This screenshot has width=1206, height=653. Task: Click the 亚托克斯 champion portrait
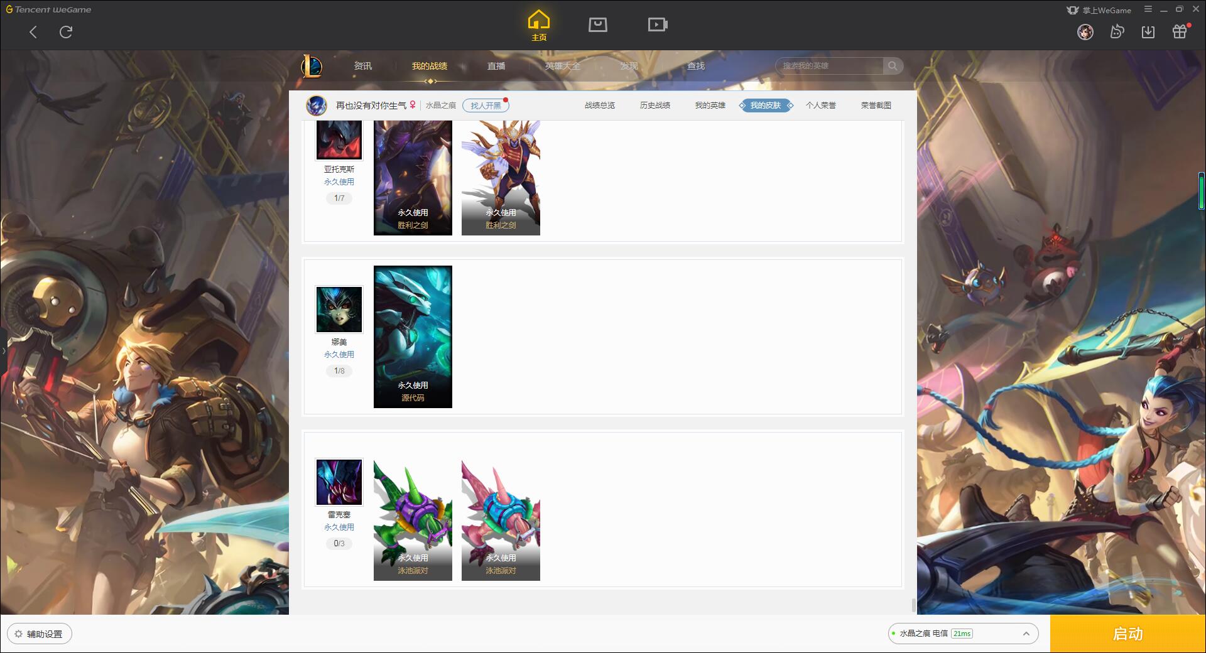point(339,139)
